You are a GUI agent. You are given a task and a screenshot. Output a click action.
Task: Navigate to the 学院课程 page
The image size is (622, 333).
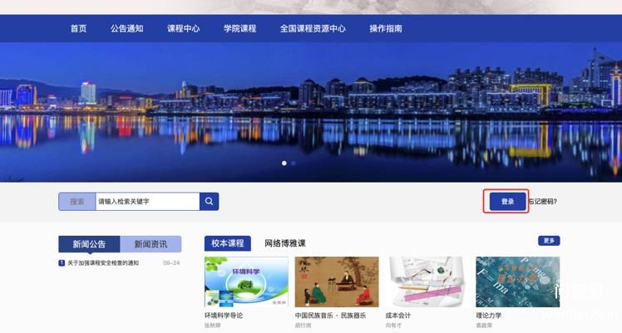(x=239, y=28)
